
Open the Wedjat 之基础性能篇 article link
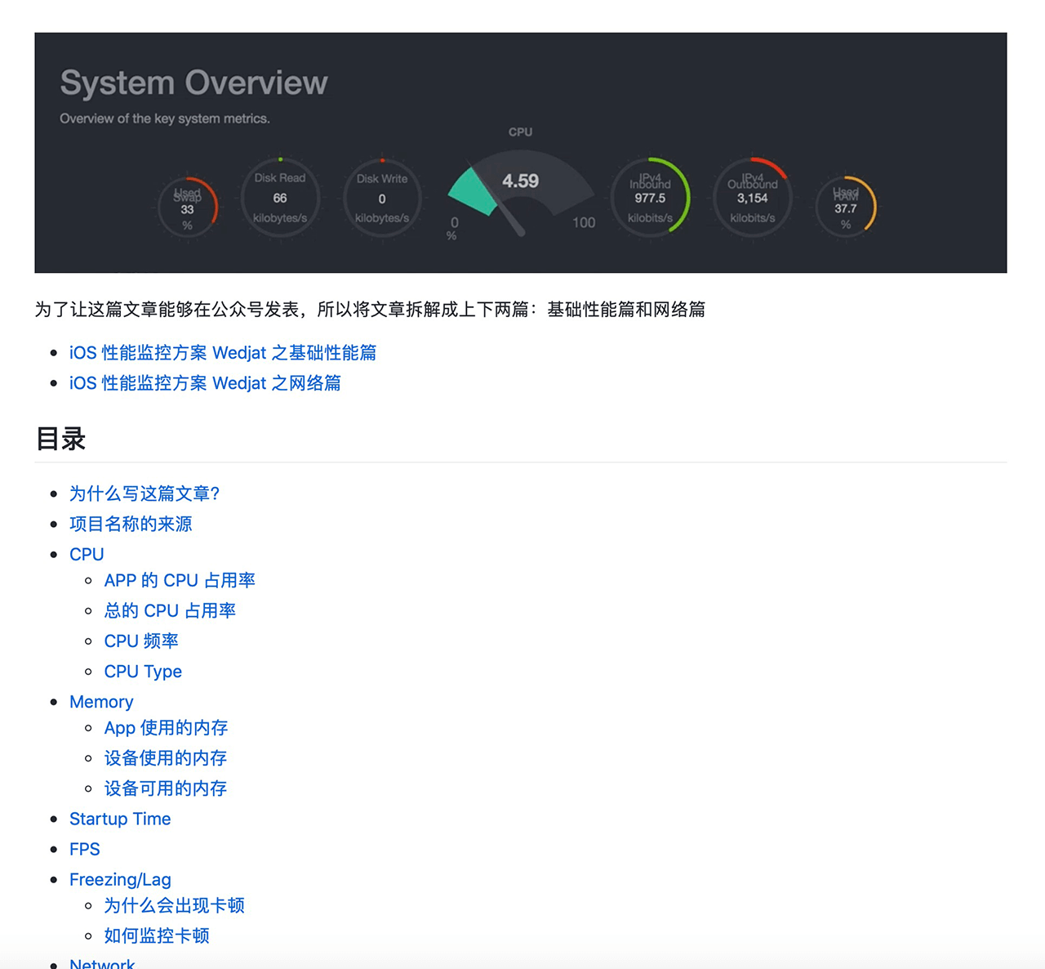pos(222,353)
